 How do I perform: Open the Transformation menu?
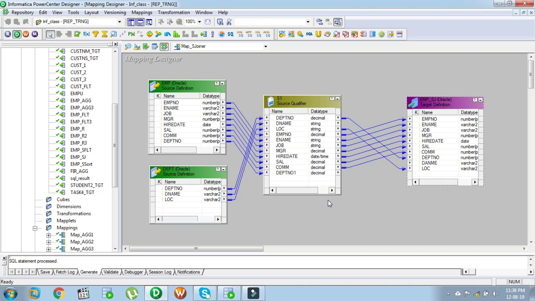click(x=173, y=13)
